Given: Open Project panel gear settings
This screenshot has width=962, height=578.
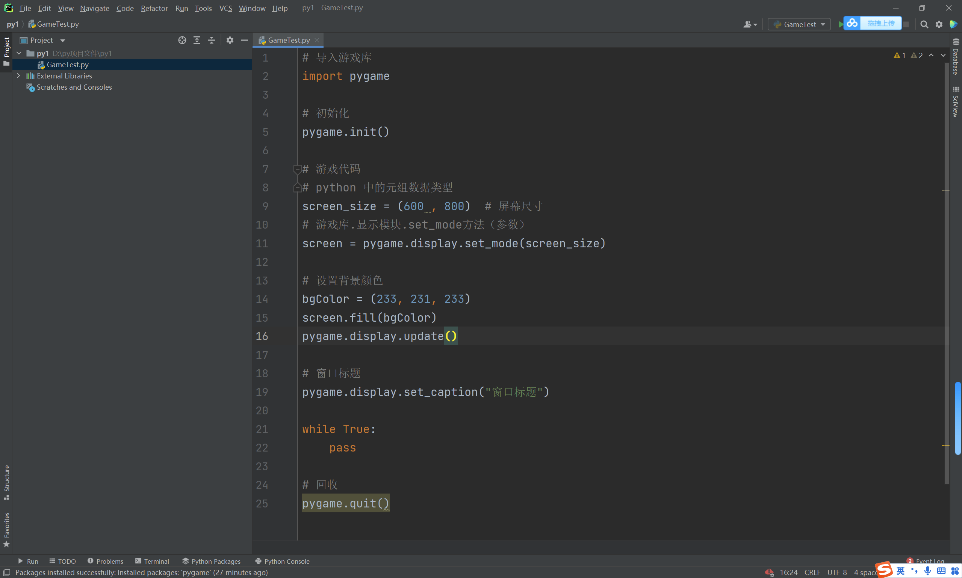Looking at the screenshot, I should [x=230, y=40].
